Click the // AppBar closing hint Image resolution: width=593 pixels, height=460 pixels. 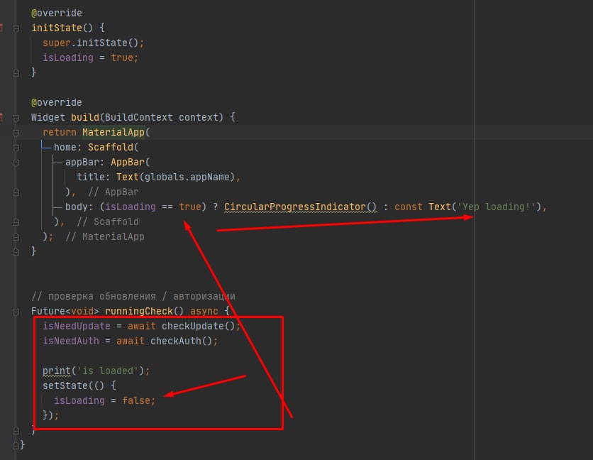[113, 192]
